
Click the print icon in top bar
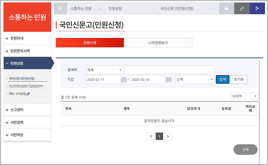click(x=226, y=9)
